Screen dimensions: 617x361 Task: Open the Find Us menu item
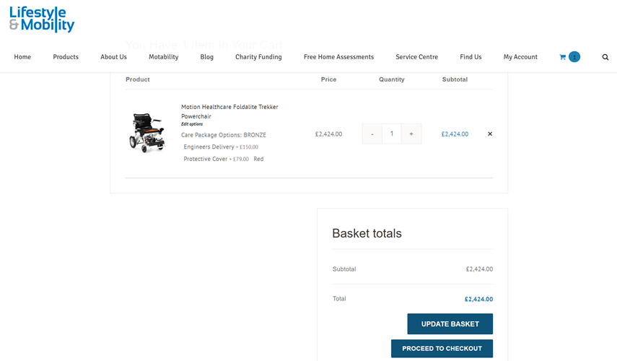471,57
